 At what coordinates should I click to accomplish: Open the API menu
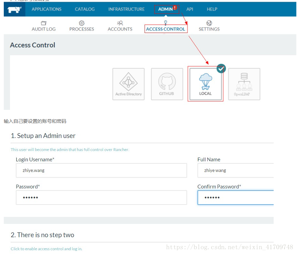[x=190, y=9]
